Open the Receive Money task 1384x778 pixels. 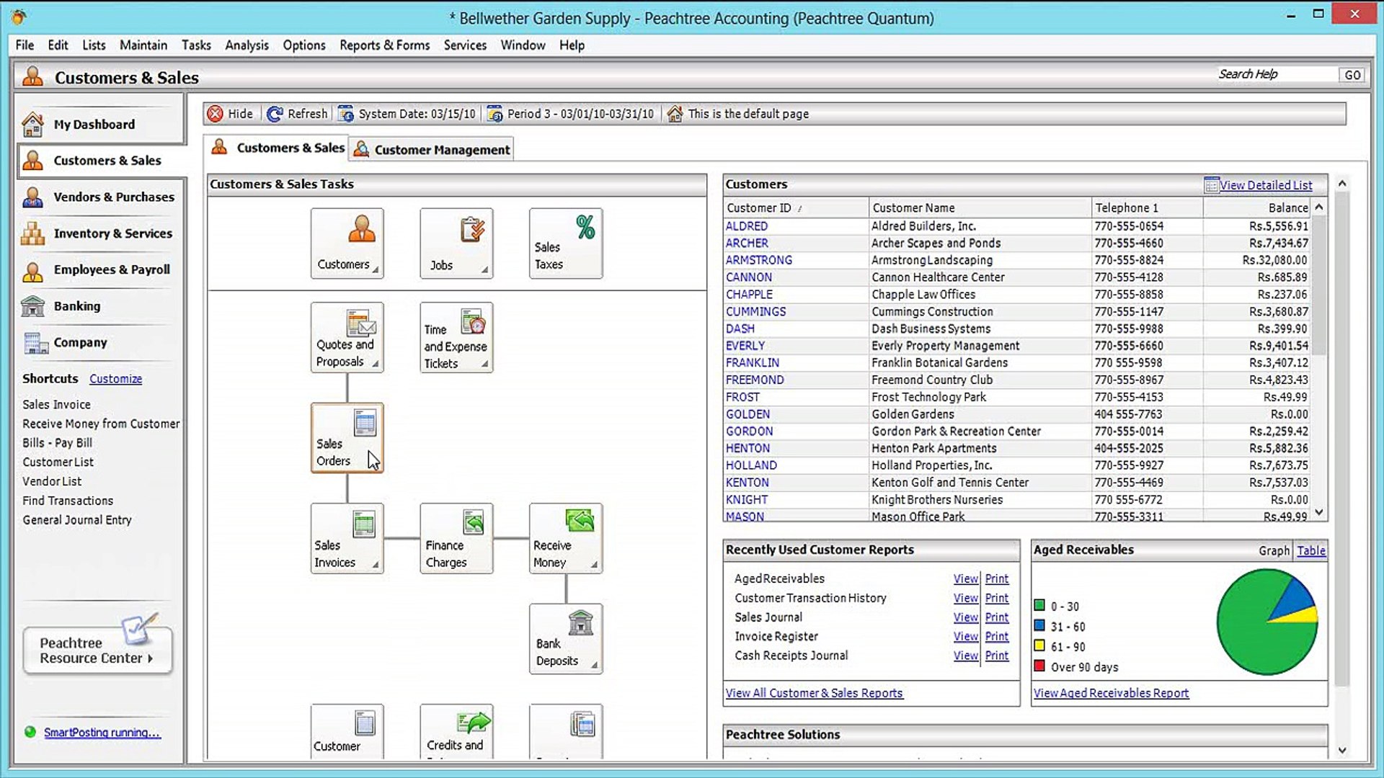pyautogui.click(x=566, y=538)
